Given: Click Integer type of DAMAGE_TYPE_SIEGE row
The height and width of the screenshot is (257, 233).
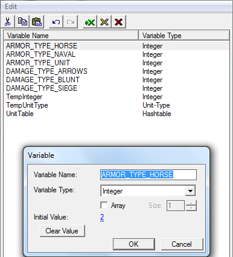Looking at the screenshot, I should tap(152, 88).
